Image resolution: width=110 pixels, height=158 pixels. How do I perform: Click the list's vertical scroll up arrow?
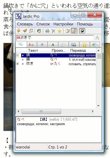click(x=98, y=50)
